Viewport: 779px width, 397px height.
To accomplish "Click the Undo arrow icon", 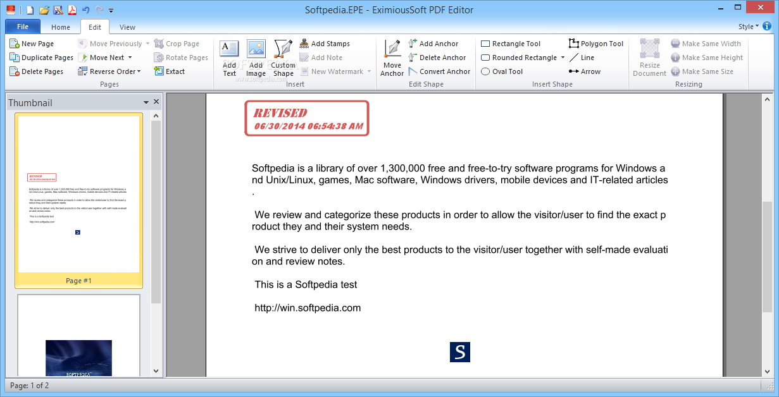I will pos(85,10).
